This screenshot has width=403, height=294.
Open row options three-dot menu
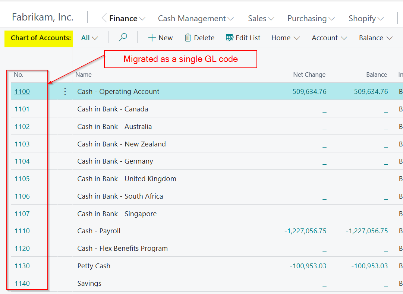65,92
